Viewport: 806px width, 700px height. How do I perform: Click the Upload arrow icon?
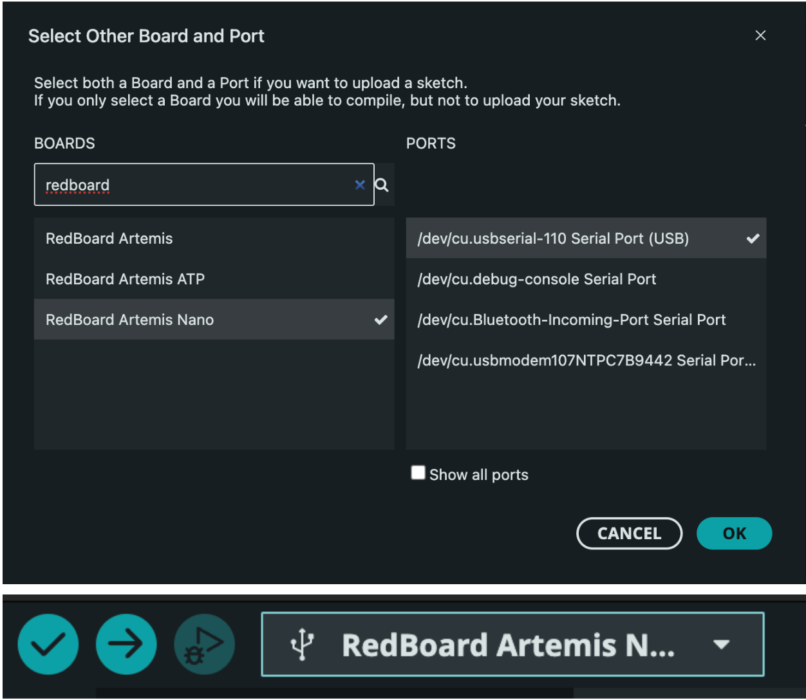pyautogui.click(x=126, y=644)
